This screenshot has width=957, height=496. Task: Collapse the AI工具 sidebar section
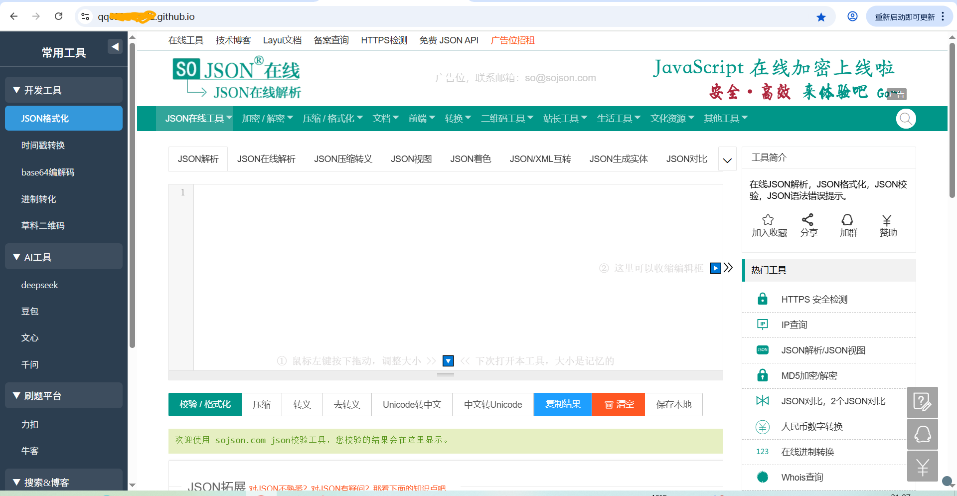pos(64,257)
